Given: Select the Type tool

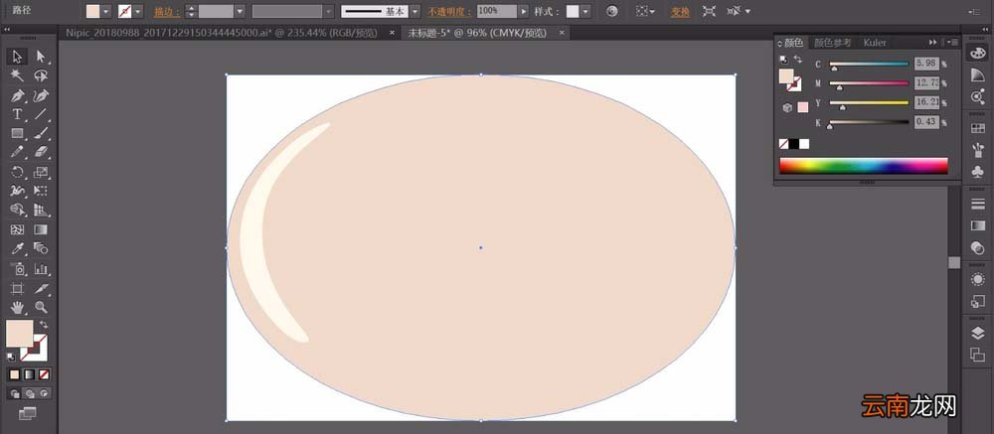Looking at the screenshot, I should point(17,114).
